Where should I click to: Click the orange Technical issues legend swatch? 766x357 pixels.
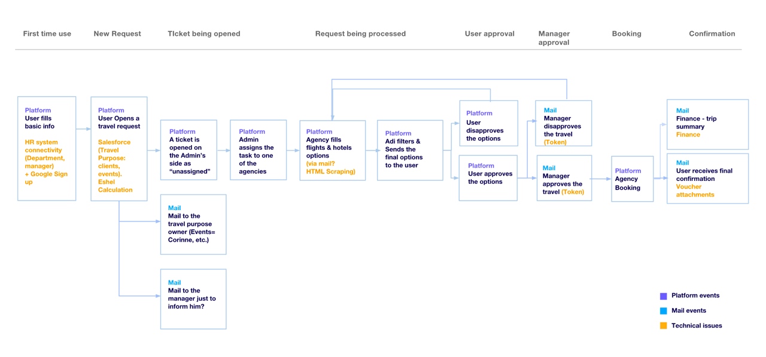pyautogui.click(x=663, y=326)
